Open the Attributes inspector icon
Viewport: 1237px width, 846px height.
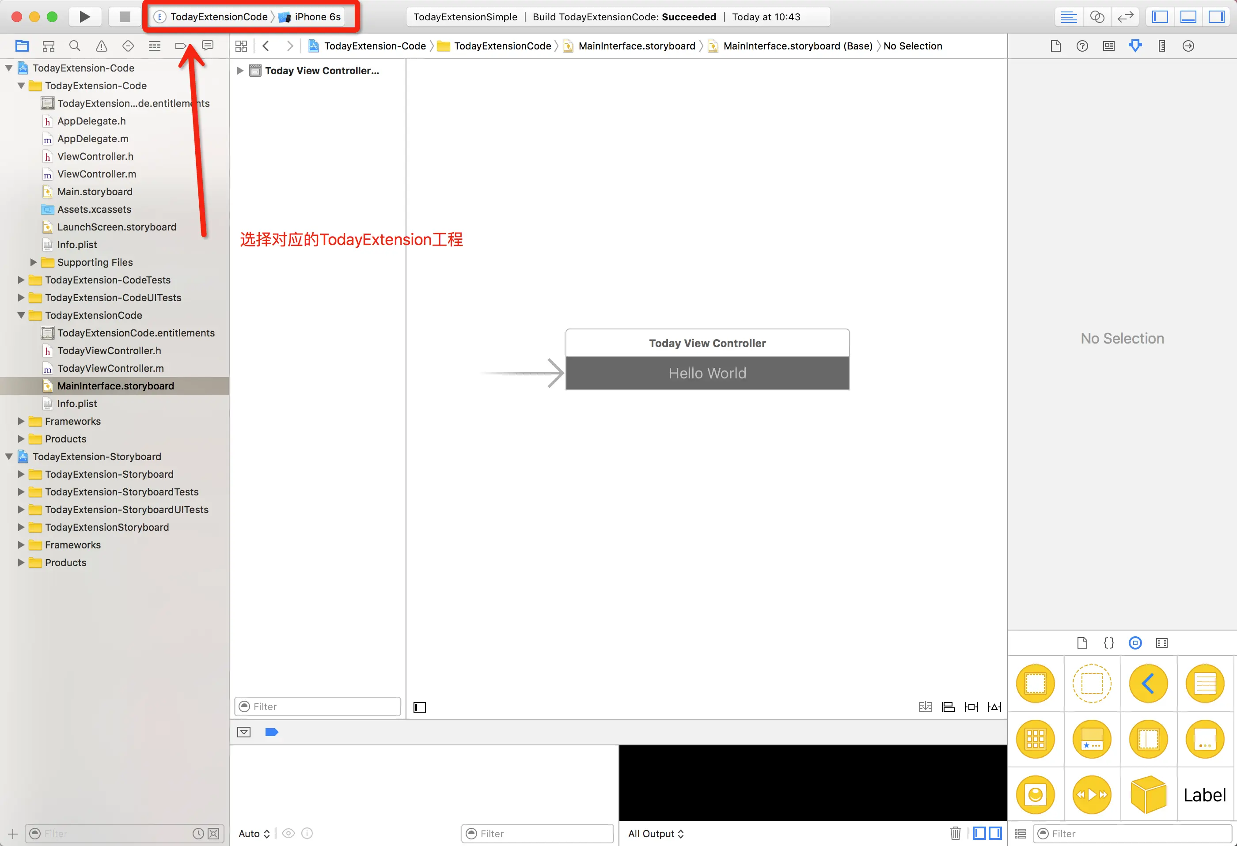coord(1135,46)
